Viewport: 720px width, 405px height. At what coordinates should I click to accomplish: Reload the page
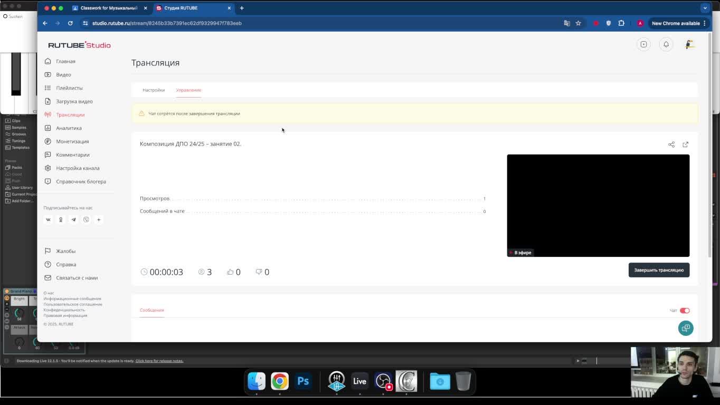click(70, 23)
